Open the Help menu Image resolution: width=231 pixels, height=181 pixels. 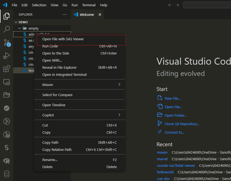[x=104, y=5]
